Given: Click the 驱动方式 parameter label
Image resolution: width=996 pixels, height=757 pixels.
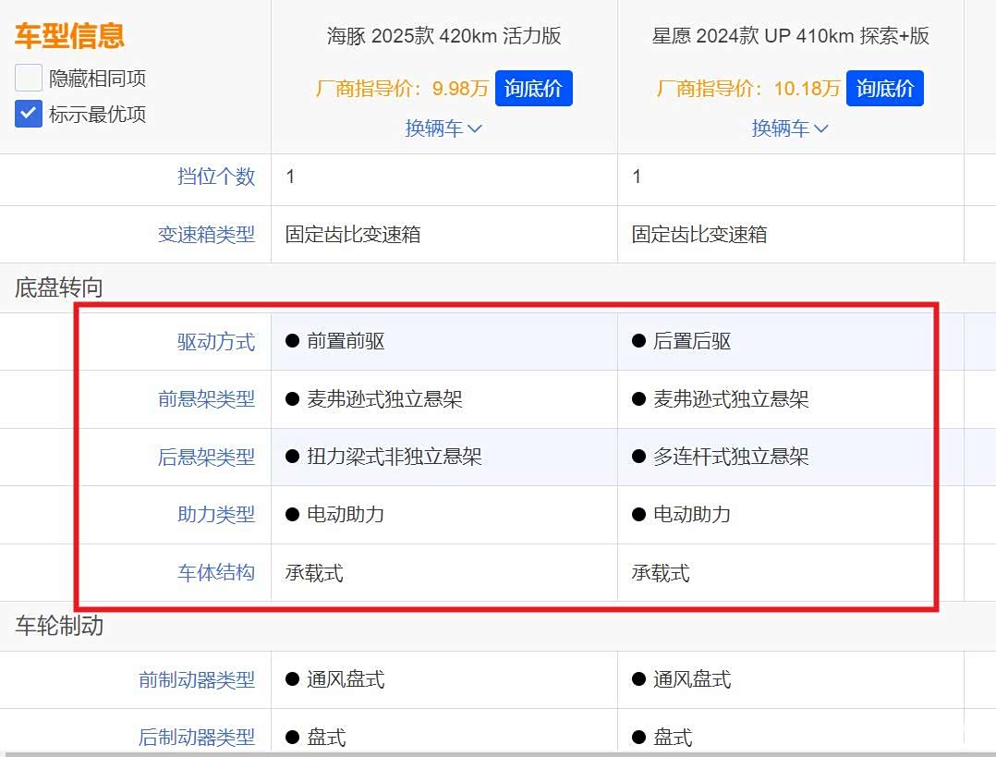Looking at the screenshot, I should [215, 342].
